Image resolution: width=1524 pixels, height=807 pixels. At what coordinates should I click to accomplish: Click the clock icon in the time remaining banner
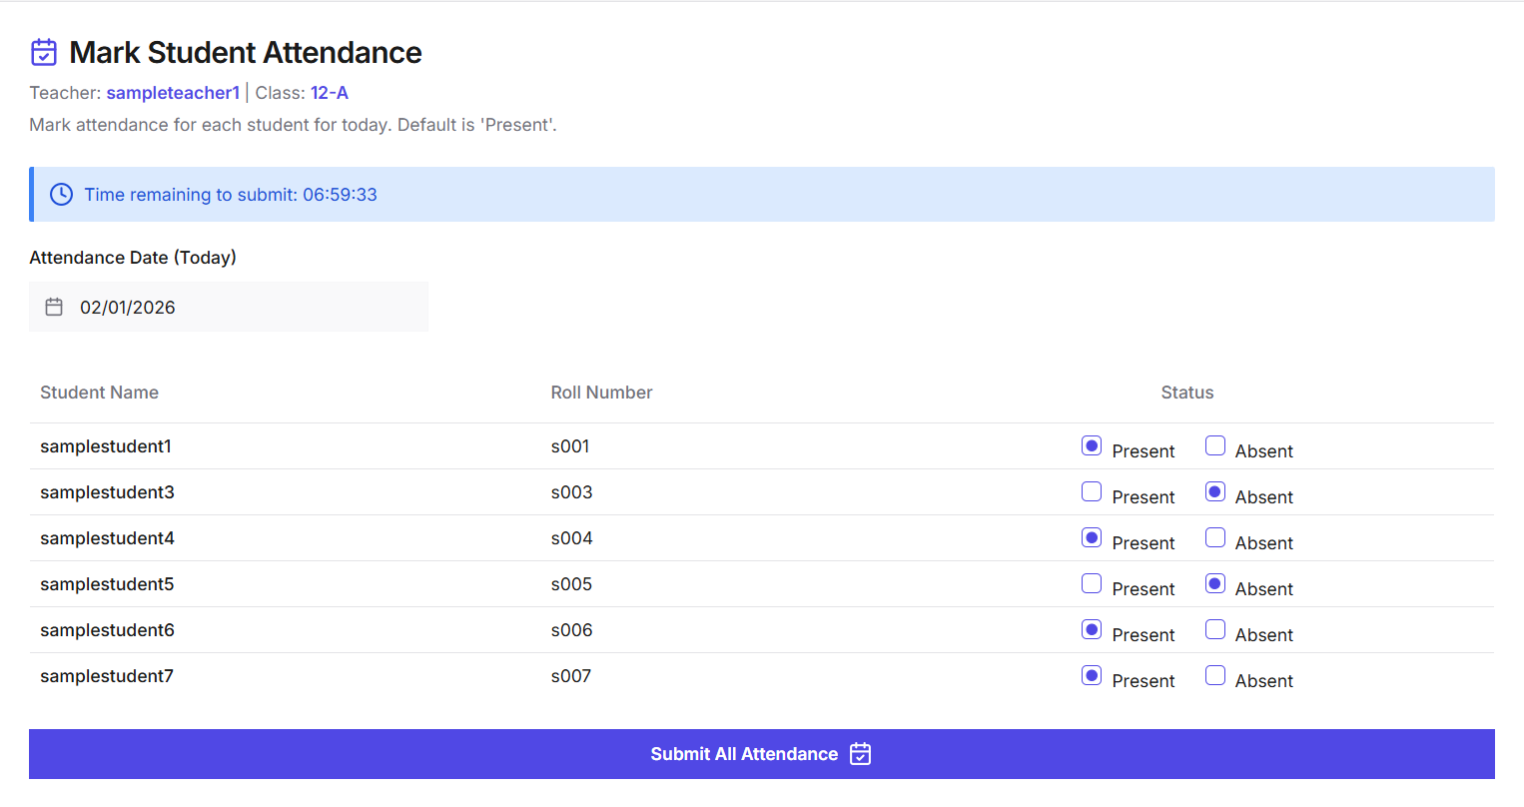(61, 195)
